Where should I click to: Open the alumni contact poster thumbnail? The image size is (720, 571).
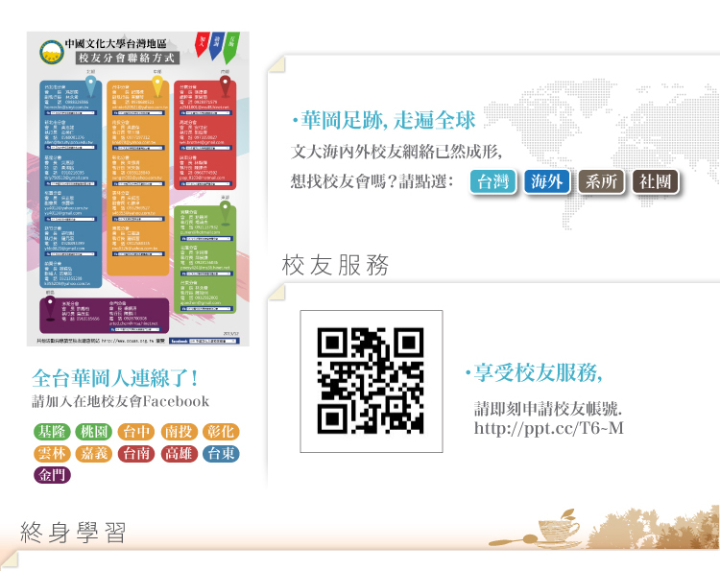[x=137, y=189]
